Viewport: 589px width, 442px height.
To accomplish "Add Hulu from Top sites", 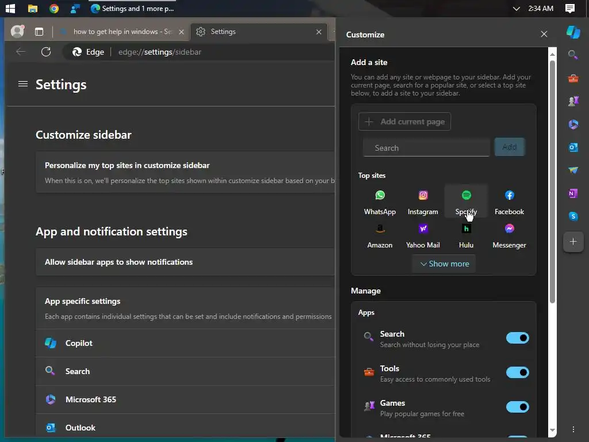I will 466,235.
